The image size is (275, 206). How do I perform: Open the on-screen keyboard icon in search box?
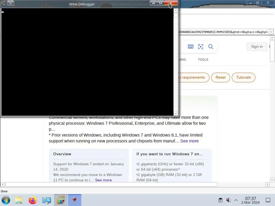coord(191,47)
